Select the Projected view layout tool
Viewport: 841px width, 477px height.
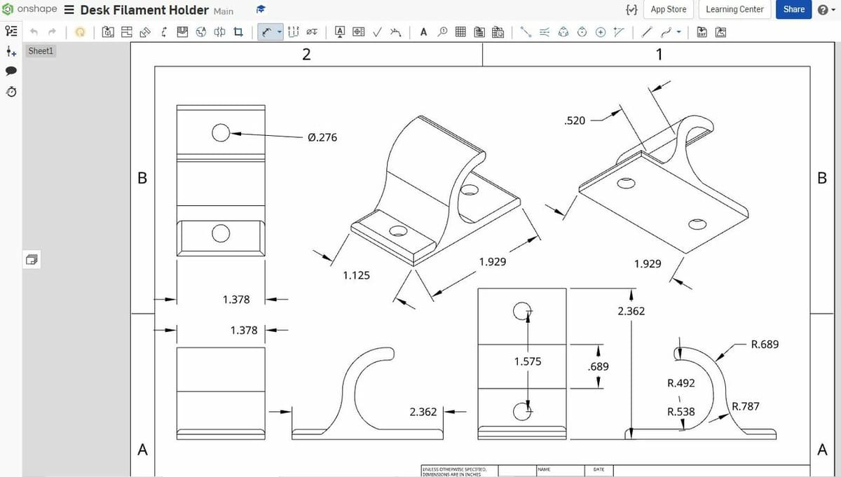tap(126, 32)
